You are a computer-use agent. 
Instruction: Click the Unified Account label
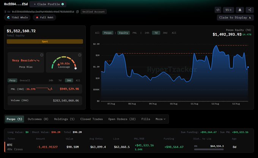pos(93,12)
